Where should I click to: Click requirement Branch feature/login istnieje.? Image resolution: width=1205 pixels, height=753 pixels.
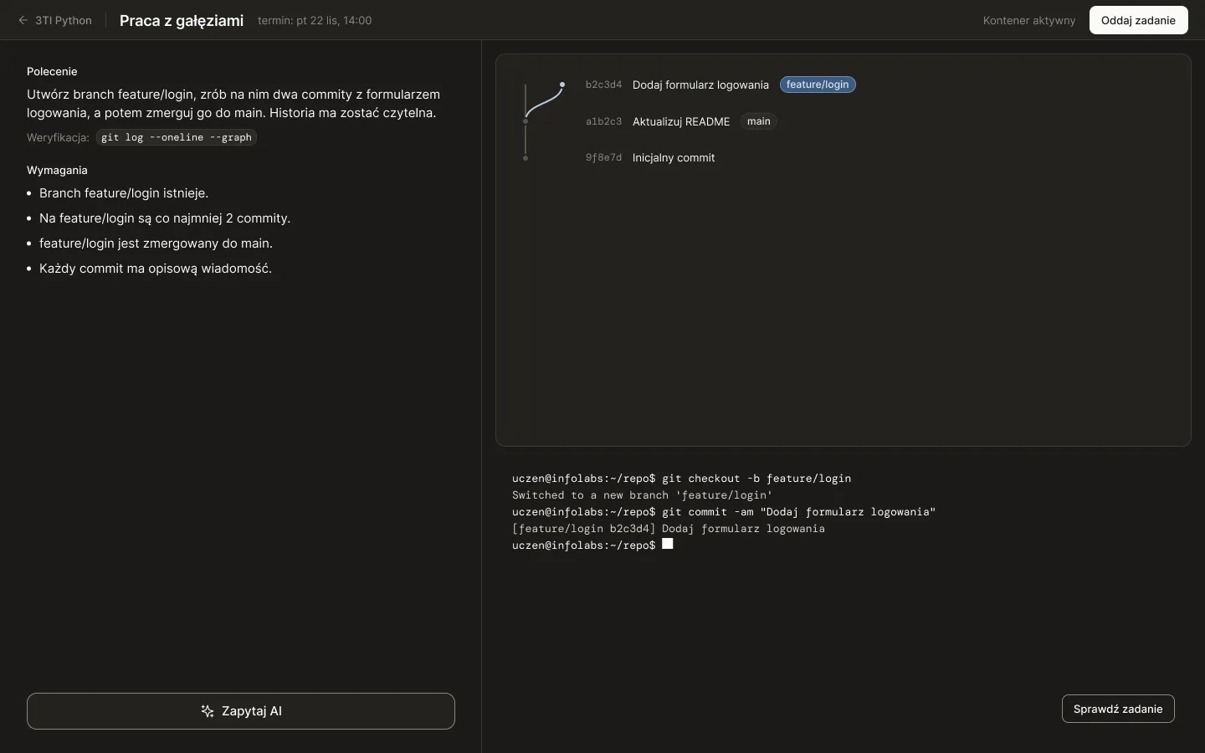tap(124, 193)
